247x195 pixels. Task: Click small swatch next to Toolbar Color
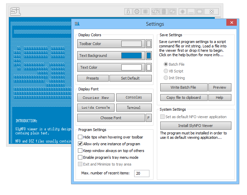click(x=149, y=44)
